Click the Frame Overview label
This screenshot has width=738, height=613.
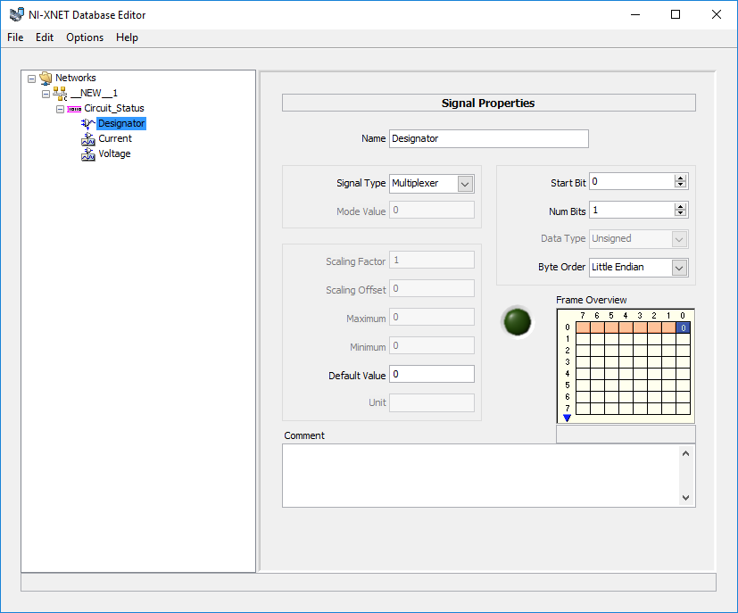[591, 300]
